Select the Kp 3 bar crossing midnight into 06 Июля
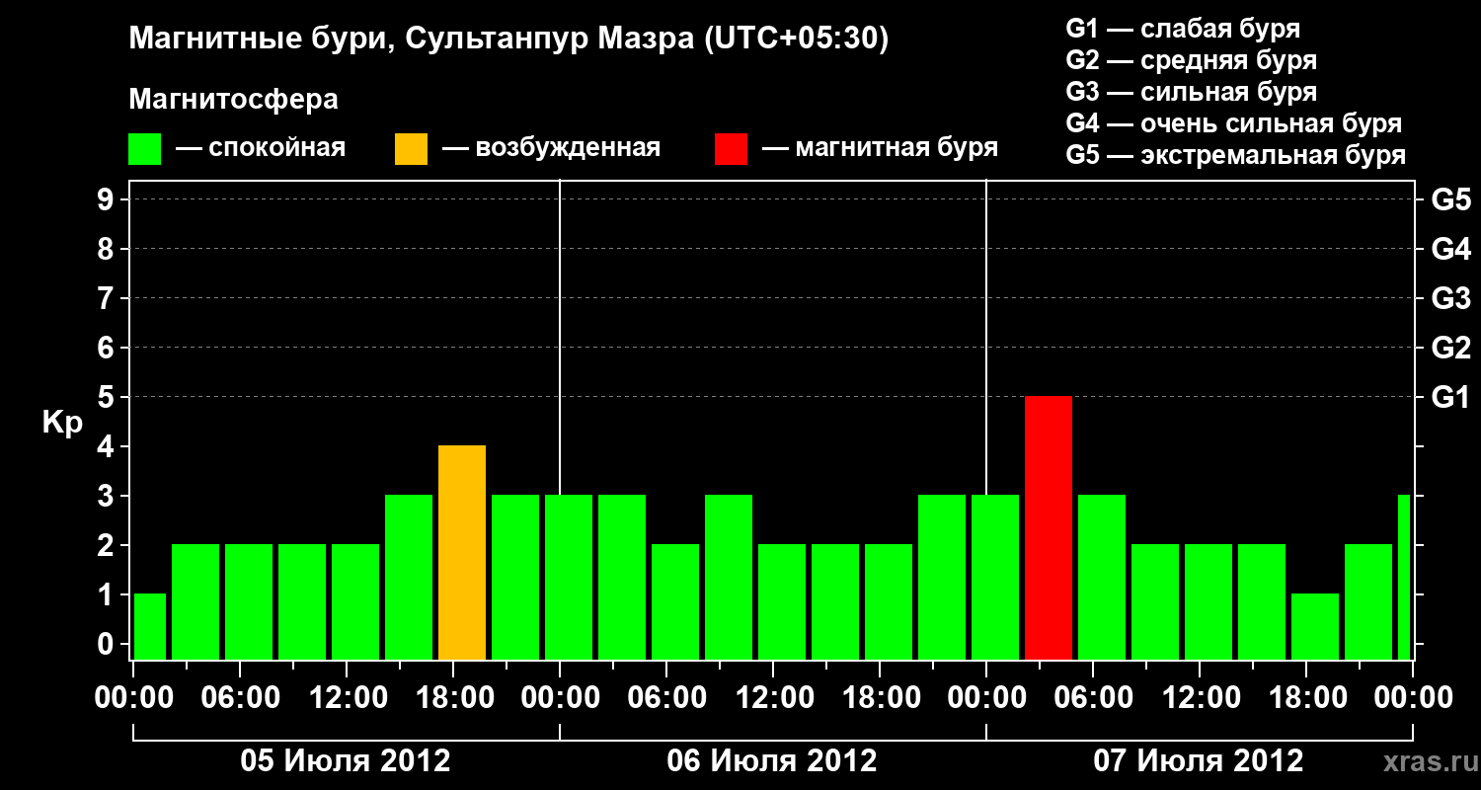 569,578
